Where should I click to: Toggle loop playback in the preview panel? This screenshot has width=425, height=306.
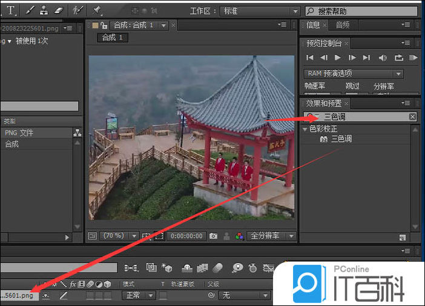(x=398, y=58)
